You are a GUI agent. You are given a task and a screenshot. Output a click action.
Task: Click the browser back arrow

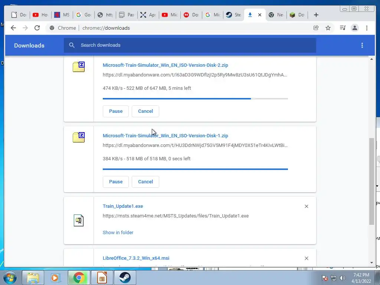(x=13, y=28)
